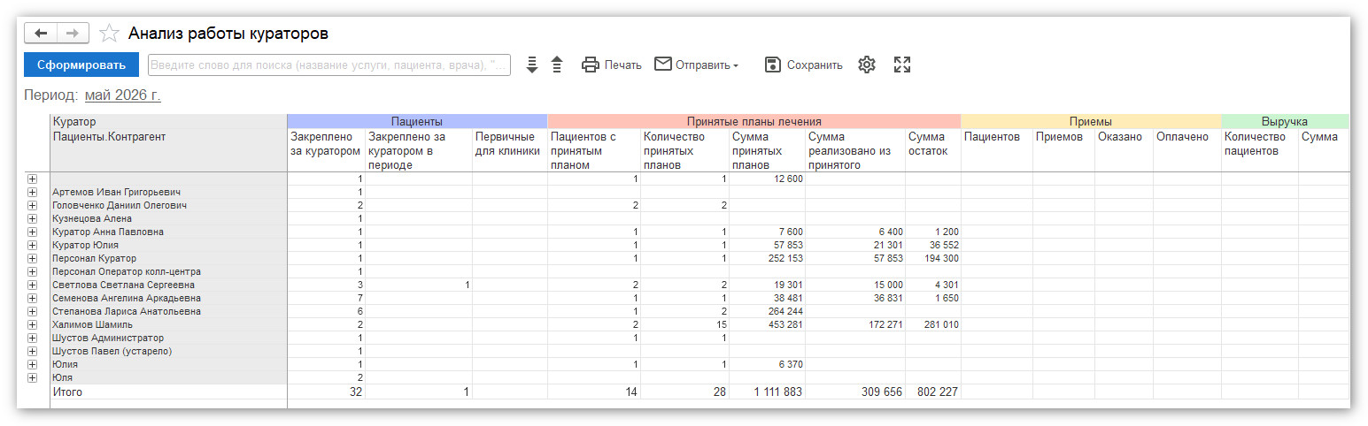Expand the Куратор Анна Павловна row
Screen dimensions: 1368x426
[x=33, y=232]
